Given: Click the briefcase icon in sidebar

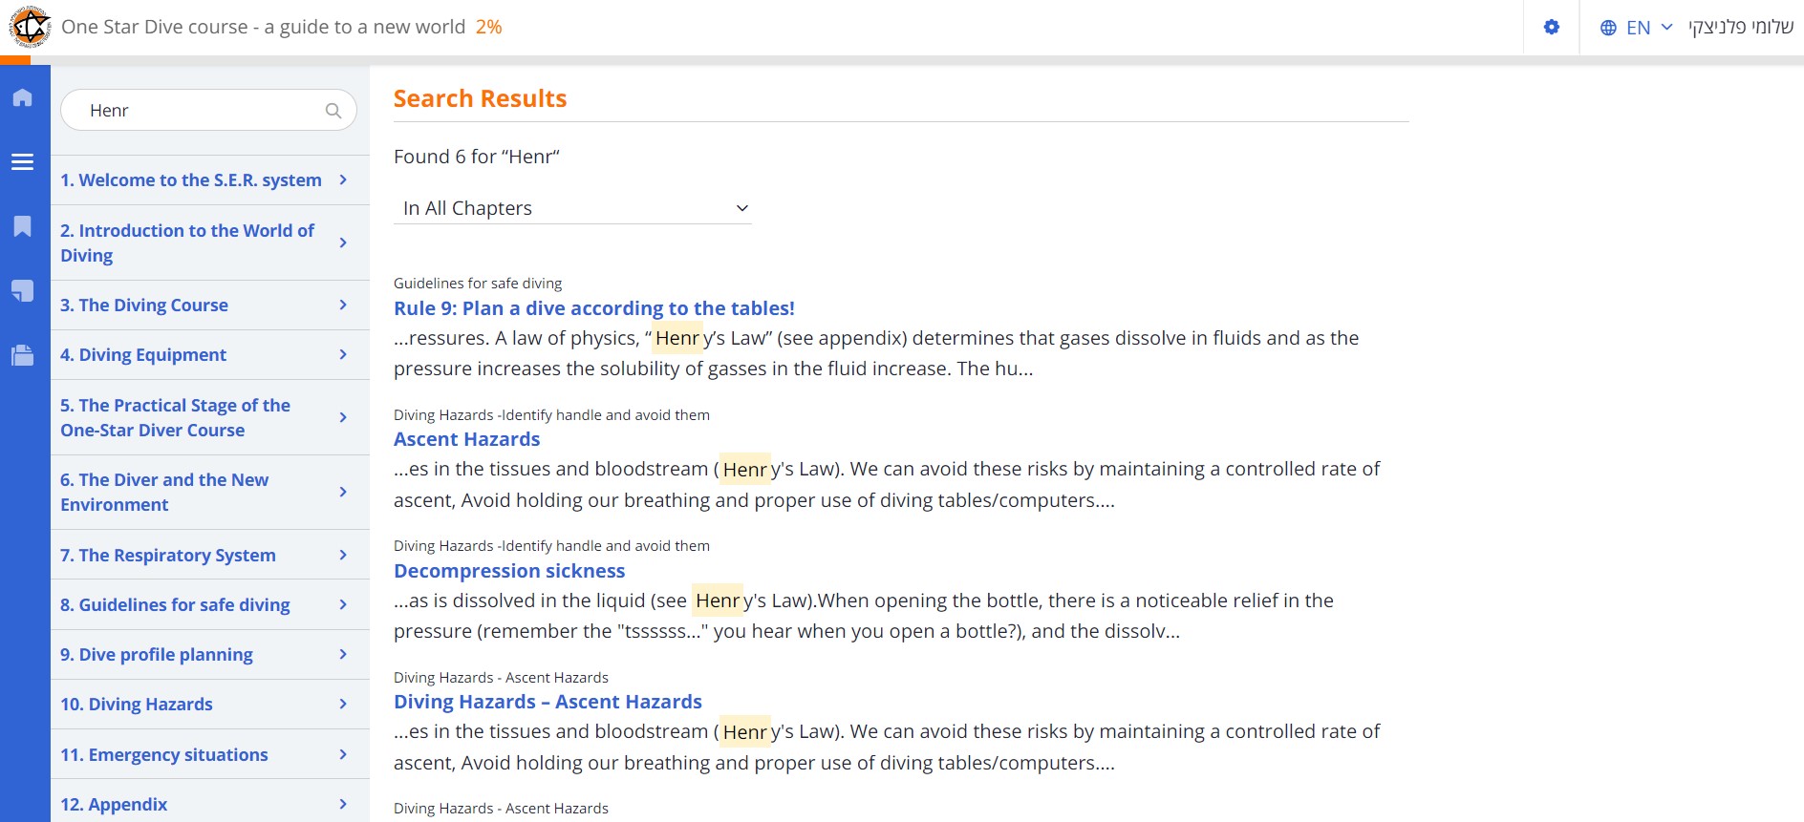Looking at the screenshot, I should (x=23, y=355).
